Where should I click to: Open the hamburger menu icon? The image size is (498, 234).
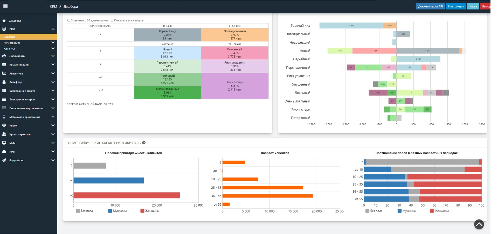5,6
